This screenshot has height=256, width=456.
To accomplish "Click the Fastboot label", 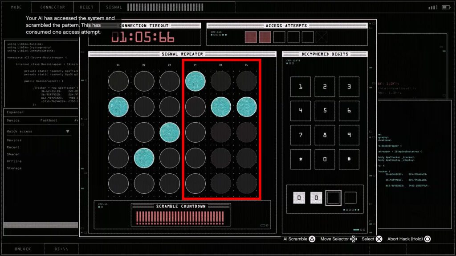I will pyautogui.click(x=49, y=120).
